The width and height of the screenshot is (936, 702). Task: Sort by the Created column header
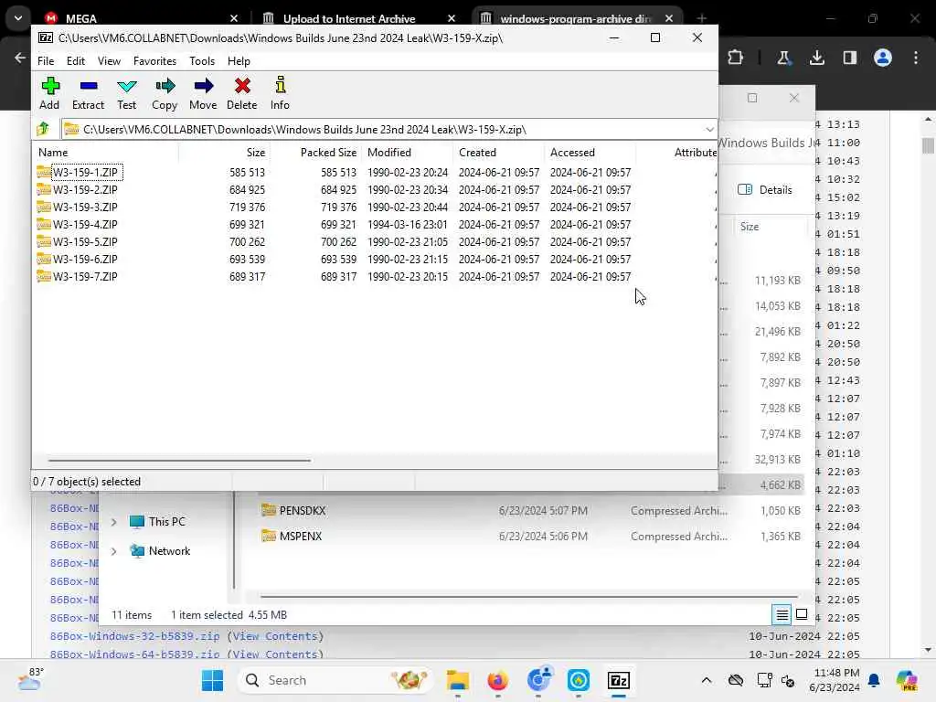[x=499, y=153]
